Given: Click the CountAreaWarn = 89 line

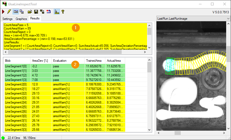Looking at the screenshot, I should pos(17,28).
